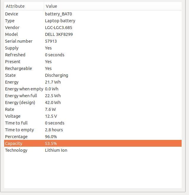Select the Model row DELL 3KF8299

[x=93, y=34]
